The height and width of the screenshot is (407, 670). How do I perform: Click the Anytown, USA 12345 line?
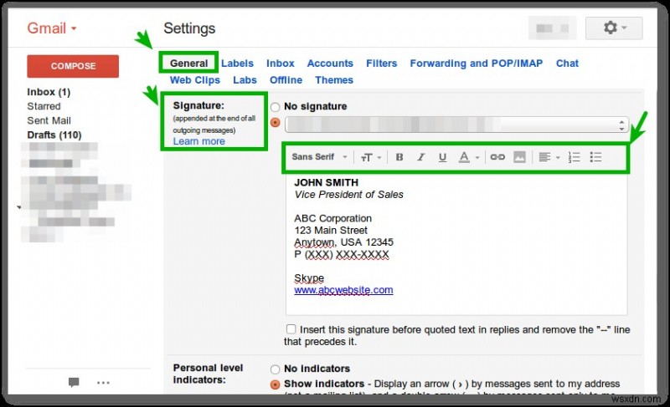343,242
